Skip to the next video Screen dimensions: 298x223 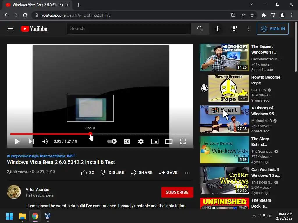click(x=31, y=141)
